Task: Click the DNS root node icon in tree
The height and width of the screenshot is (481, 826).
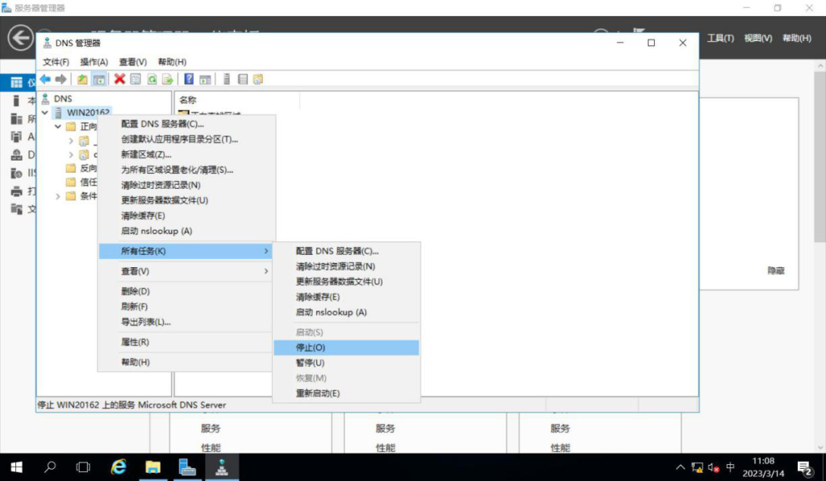Action: pos(46,98)
